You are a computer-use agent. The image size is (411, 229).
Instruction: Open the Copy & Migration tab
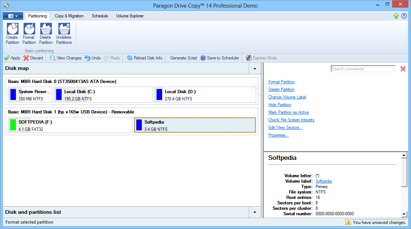coord(69,16)
